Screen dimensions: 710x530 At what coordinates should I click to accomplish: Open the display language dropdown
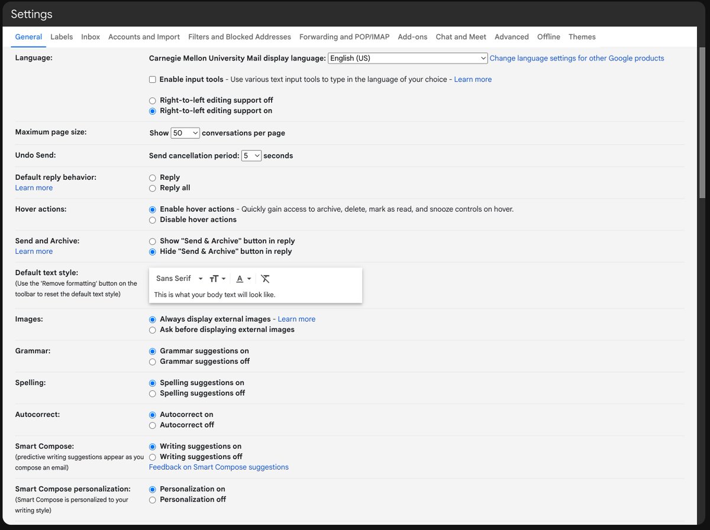(408, 58)
